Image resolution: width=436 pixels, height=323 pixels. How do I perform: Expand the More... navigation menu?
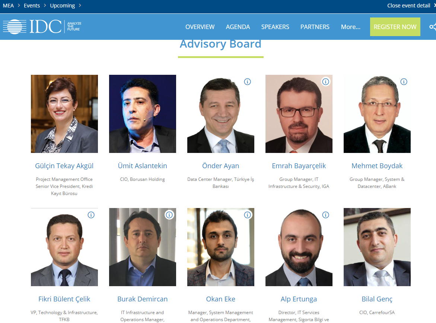(350, 27)
